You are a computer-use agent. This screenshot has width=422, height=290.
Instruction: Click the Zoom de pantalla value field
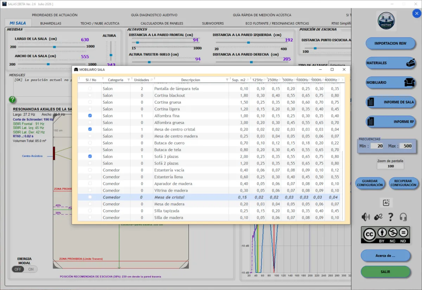pyautogui.click(x=390, y=166)
